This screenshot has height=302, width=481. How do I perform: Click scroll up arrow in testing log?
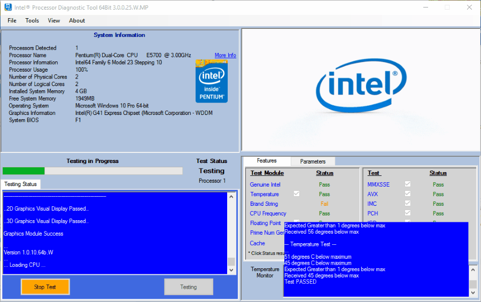point(231,196)
